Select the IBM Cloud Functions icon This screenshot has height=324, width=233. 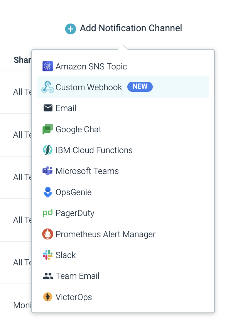click(x=47, y=150)
